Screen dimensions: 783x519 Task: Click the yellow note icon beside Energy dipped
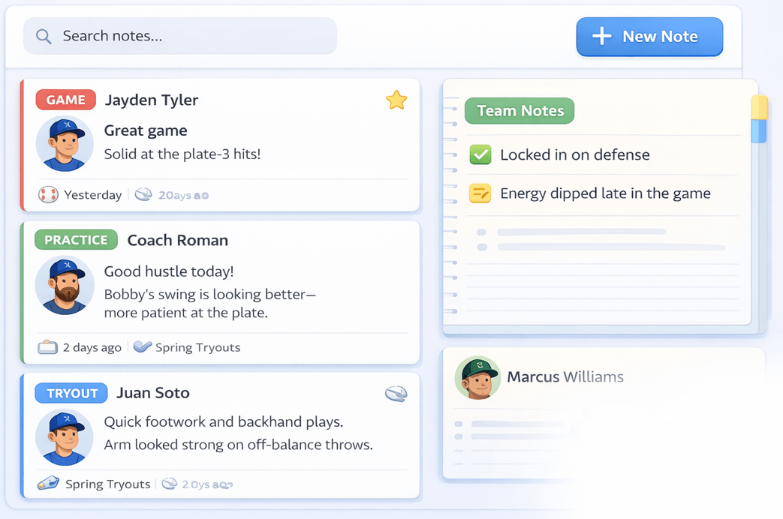click(480, 193)
